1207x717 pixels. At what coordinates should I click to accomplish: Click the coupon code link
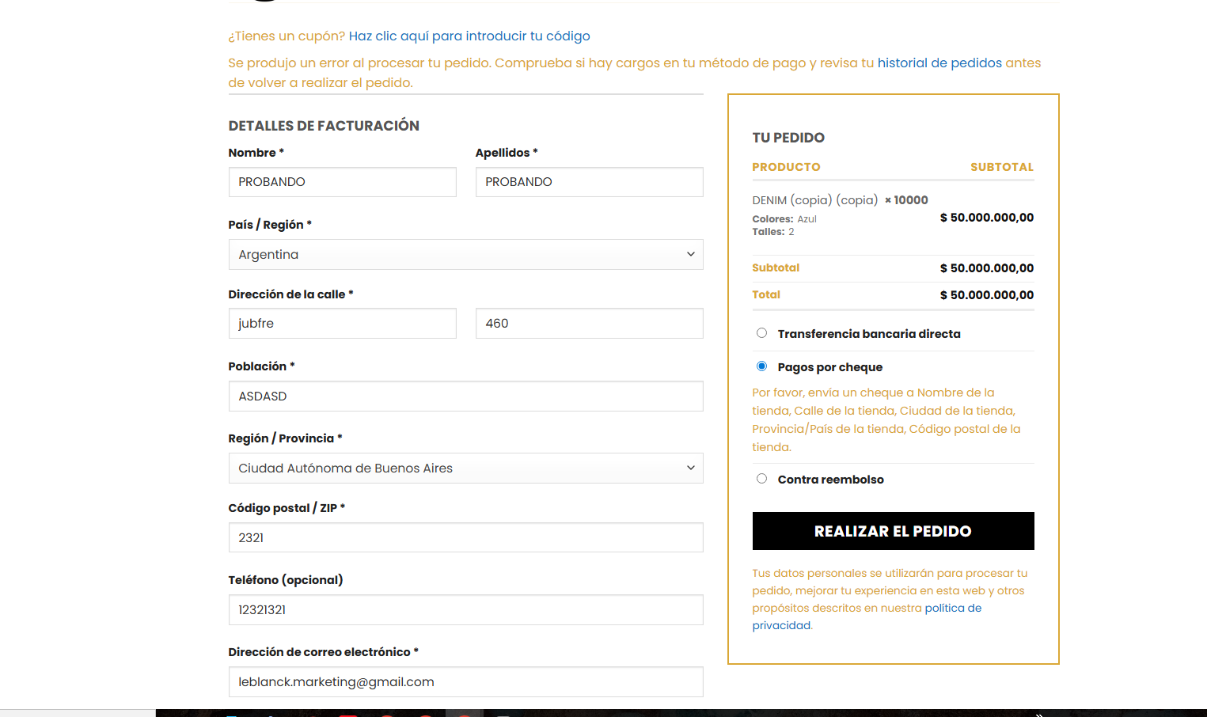(469, 36)
